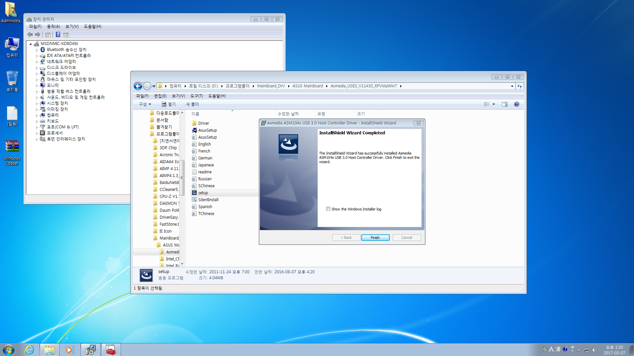Open the 파일(F) menu in Explorer
Image resolution: width=634 pixels, height=356 pixels.
(x=142, y=96)
